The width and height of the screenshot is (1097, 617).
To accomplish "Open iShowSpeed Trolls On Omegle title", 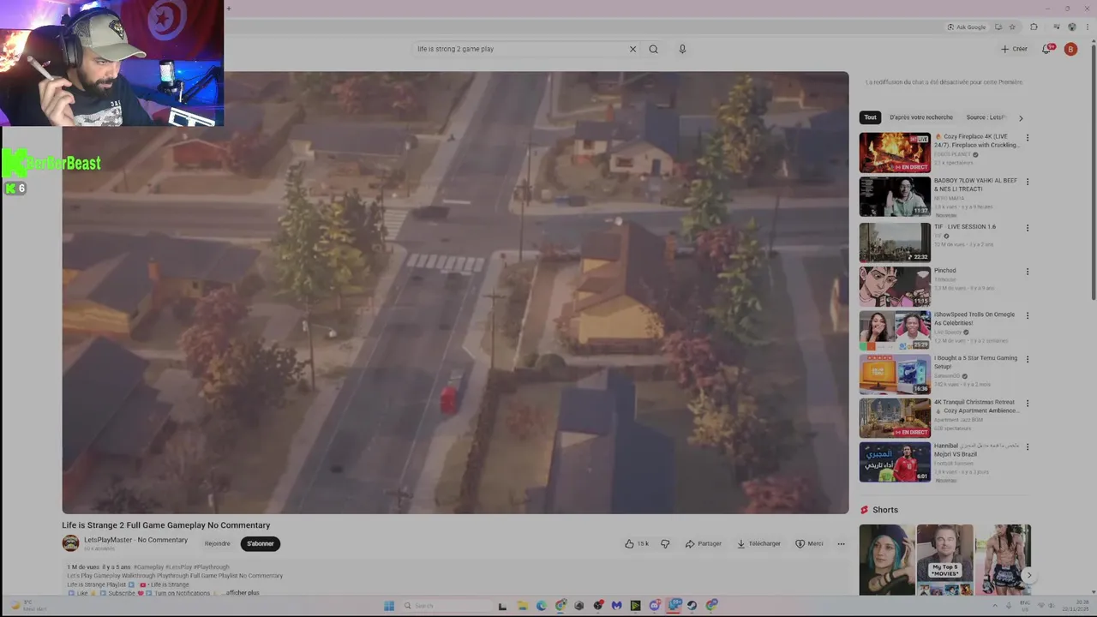I will (974, 318).
